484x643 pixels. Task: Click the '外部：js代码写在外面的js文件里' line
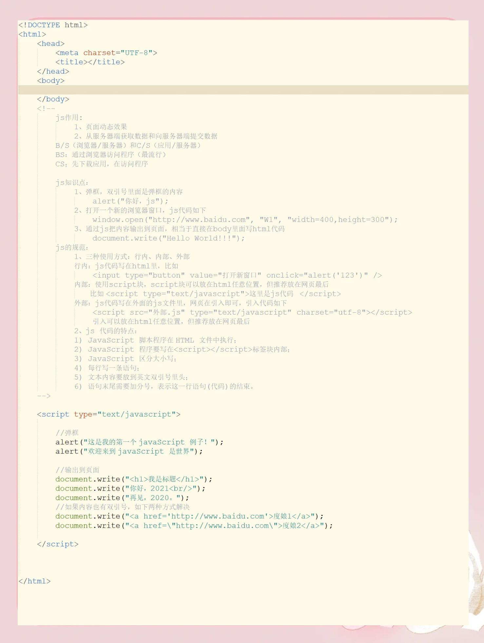[181, 303]
